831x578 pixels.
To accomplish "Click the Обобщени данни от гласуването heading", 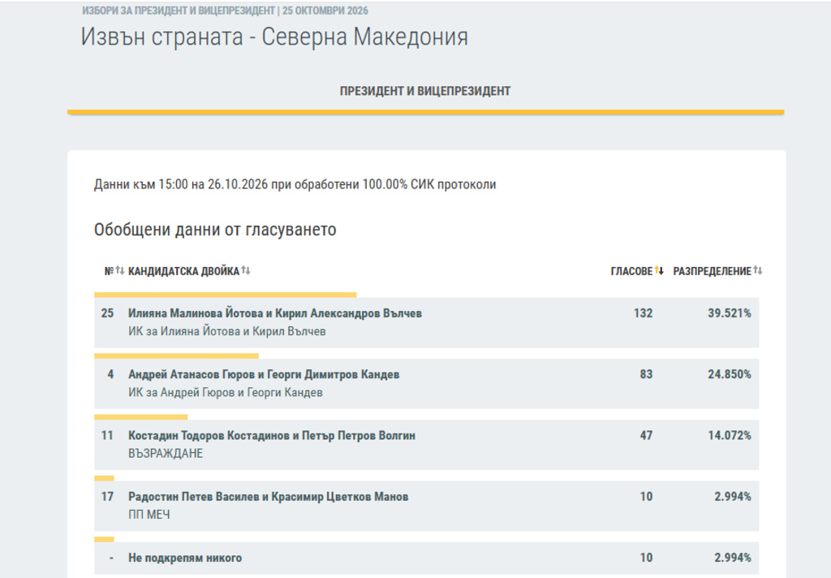I will tap(215, 230).
